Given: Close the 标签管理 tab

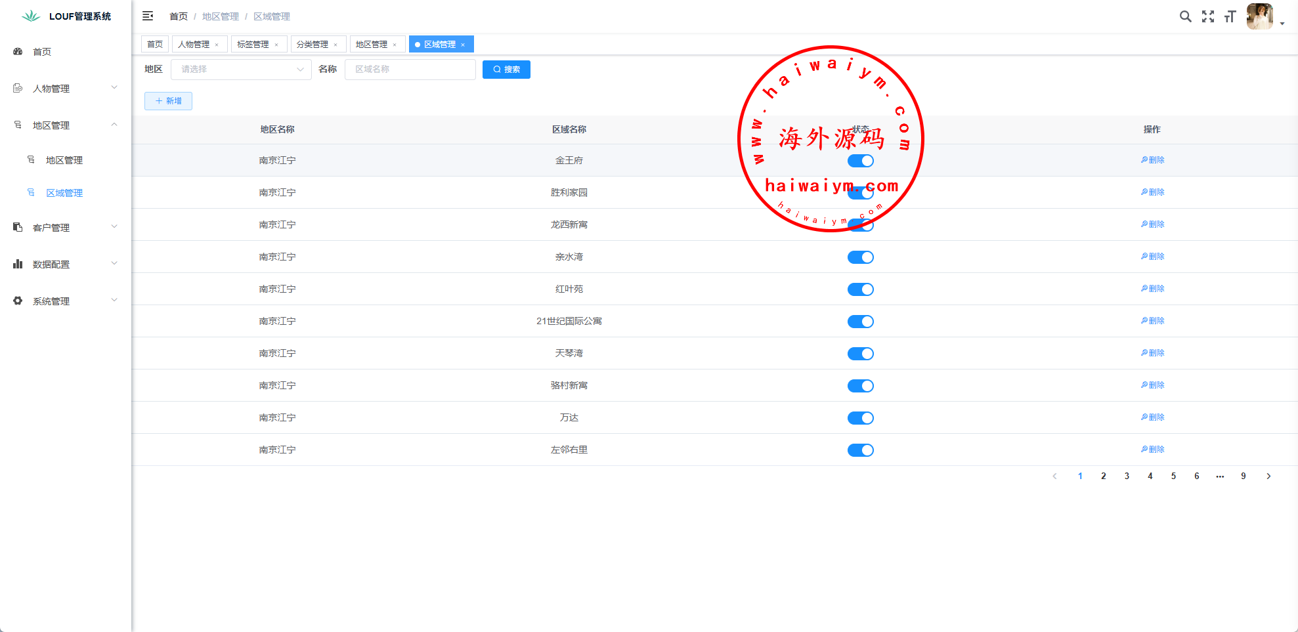Looking at the screenshot, I should pos(276,45).
